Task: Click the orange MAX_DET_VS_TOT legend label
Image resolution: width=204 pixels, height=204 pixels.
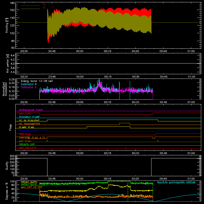Action: (31, 187)
